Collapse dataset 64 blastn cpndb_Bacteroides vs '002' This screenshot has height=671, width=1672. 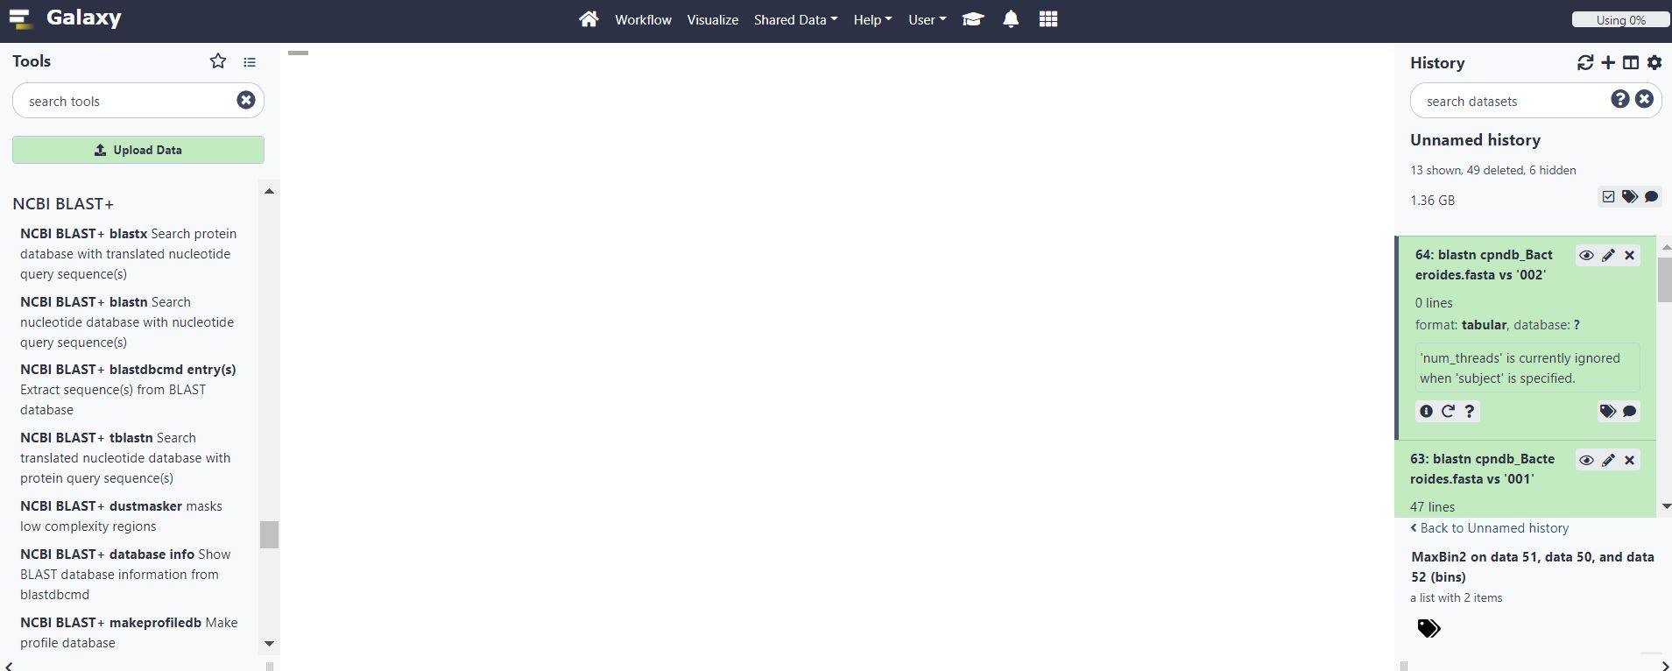1484,265
